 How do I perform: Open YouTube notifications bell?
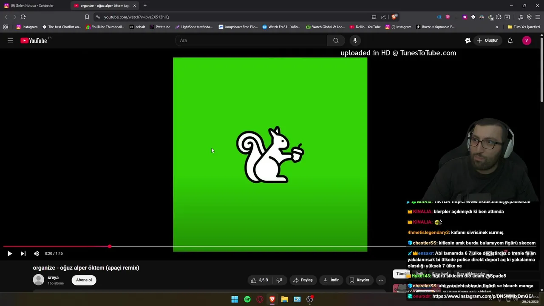[510, 40]
